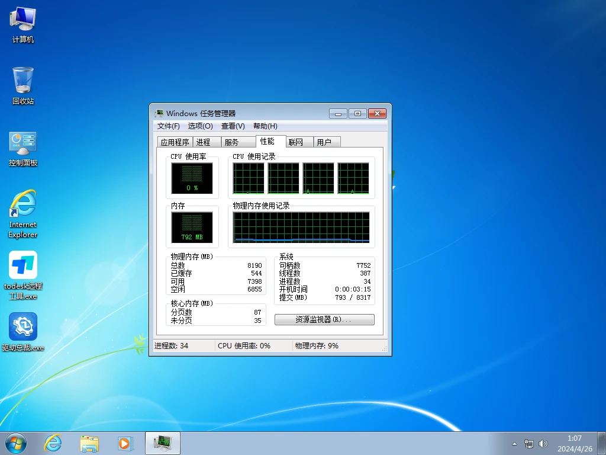Open the file explorer taskbar icon

[89, 443]
